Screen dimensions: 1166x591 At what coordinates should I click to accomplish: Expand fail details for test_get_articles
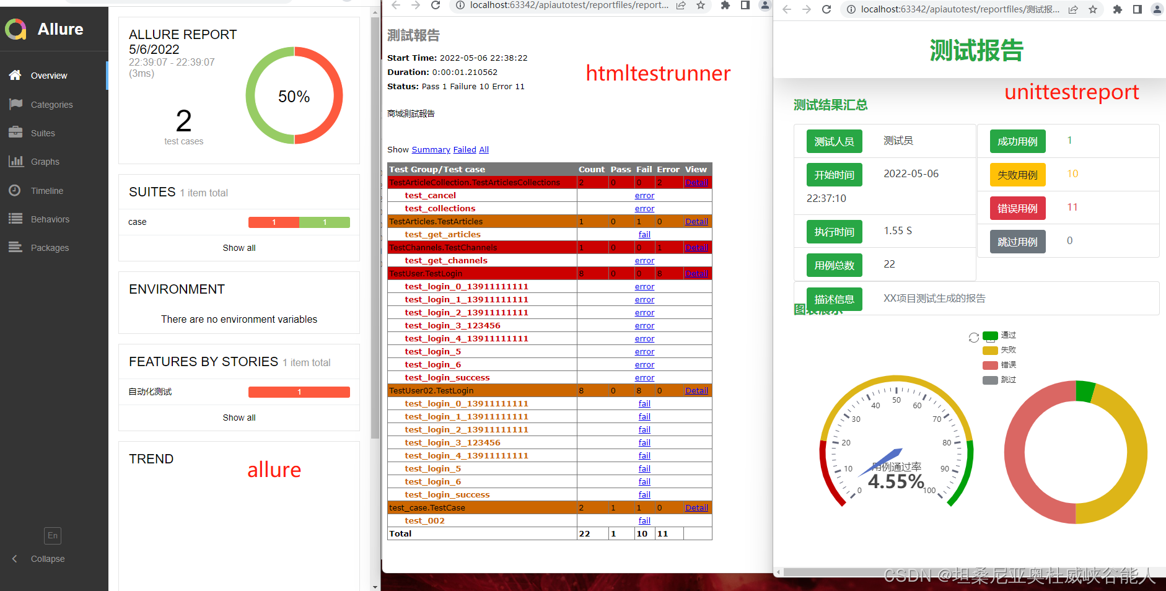[644, 235]
